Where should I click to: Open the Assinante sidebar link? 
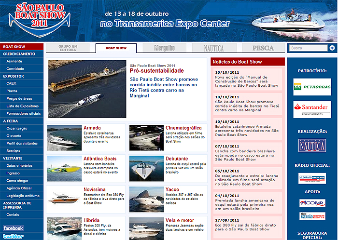[14, 61]
